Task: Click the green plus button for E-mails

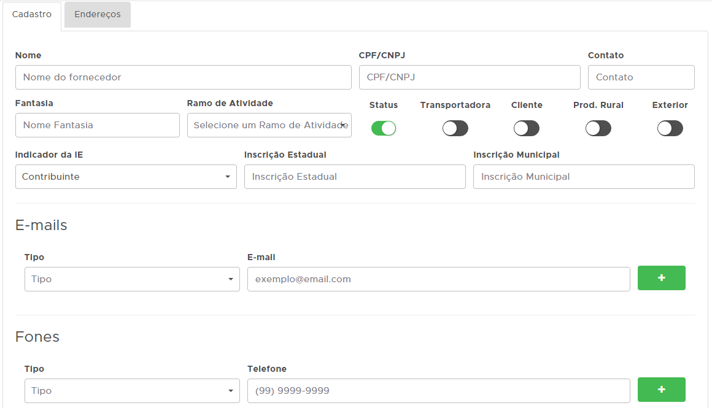Action: (x=661, y=279)
